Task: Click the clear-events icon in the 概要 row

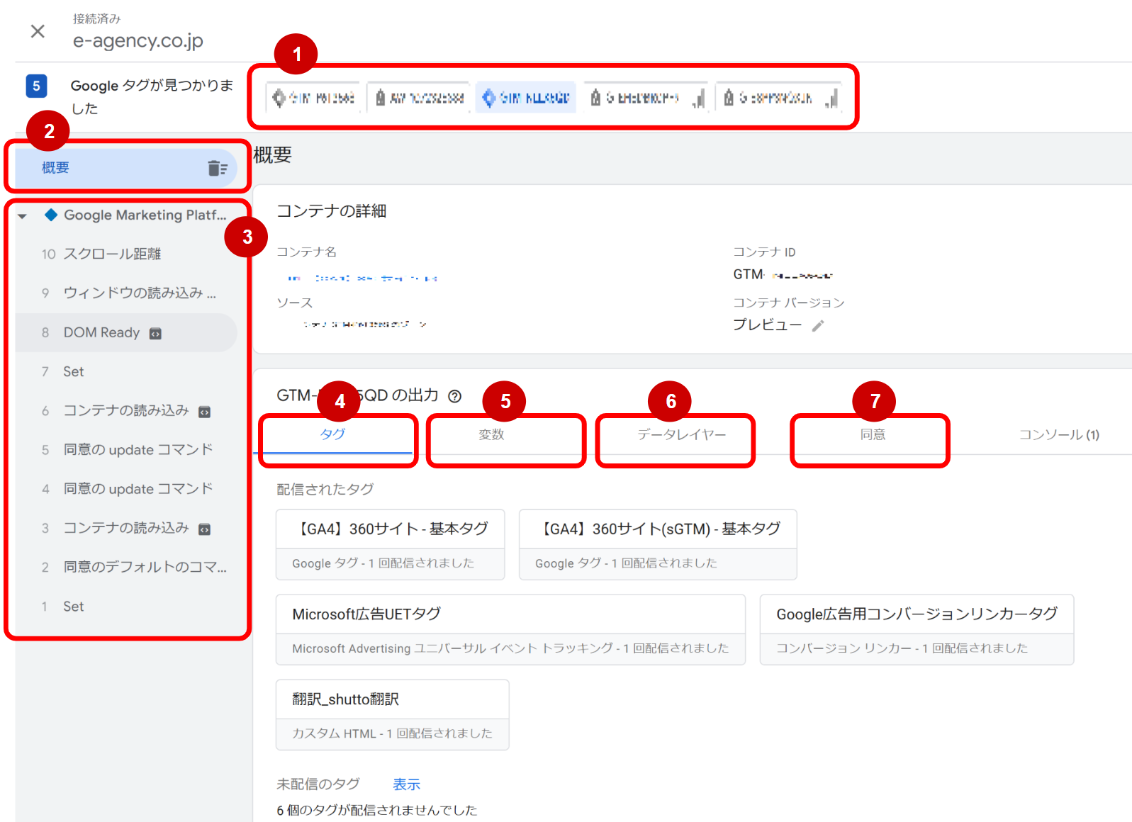Action: (218, 168)
